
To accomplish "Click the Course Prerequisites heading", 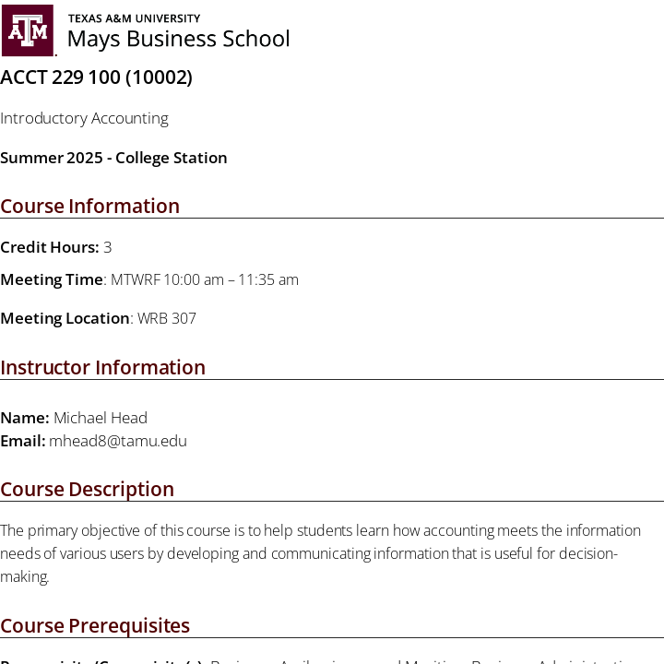I will click(95, 626).
